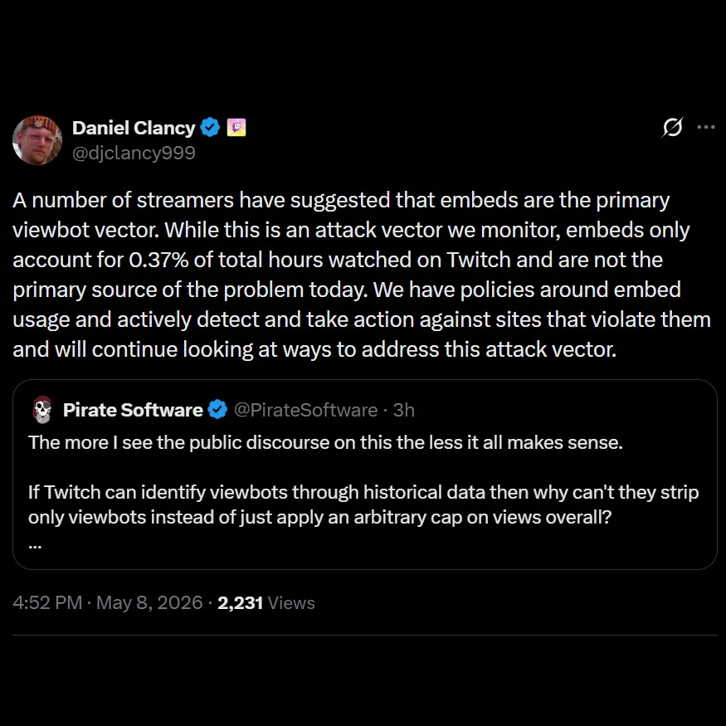Click Daniel Clancy's blue verified badge
This screenshot has width=726, height=726.
pyautogui.click(x=210, y=127)
